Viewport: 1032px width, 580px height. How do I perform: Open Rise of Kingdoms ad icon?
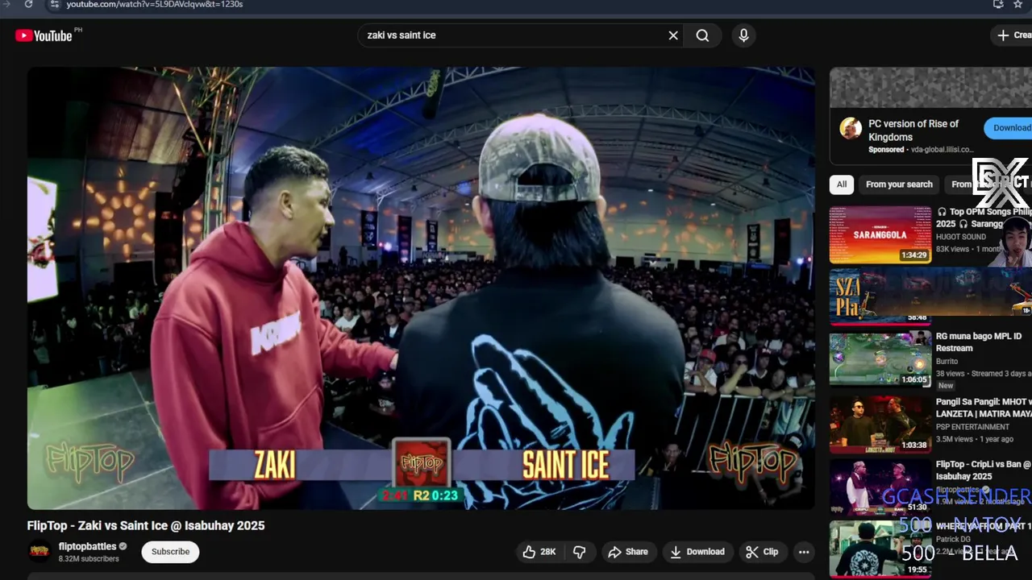(x=851, y=128)
